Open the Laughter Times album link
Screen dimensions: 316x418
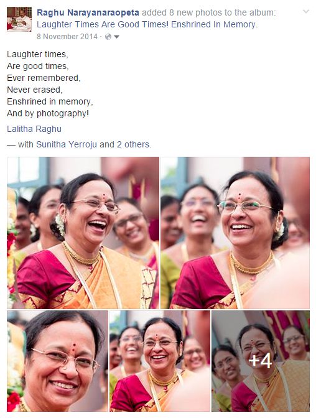coord(146,24)
